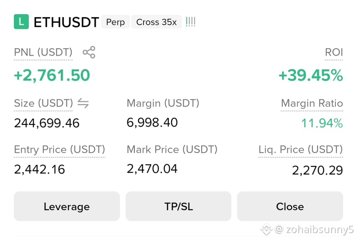Click the Binance watermark logo icon
The width and height of the screenshot is (357, 240).
(267, 229)
